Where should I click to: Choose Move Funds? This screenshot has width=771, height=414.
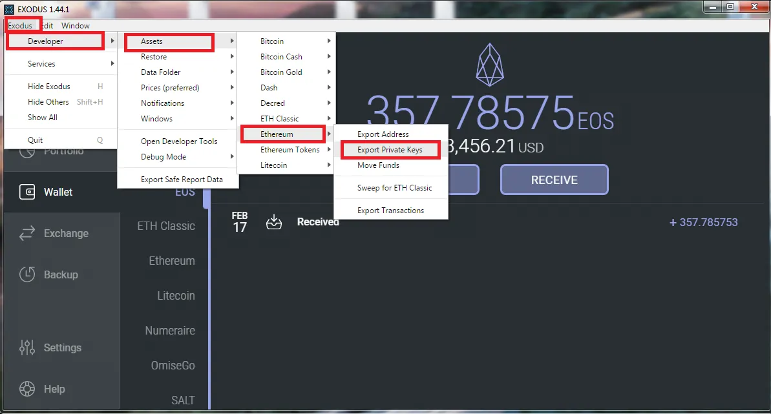(x=391, y=165)
